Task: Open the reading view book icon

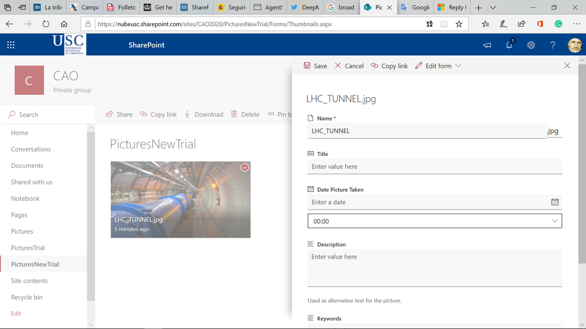Action: click(x=444, y=24)
